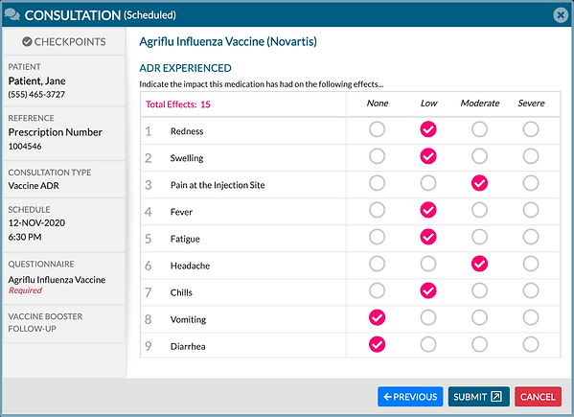574x417 pixels.
Task: Select Severe for Redness
Action: coord(531,129)
